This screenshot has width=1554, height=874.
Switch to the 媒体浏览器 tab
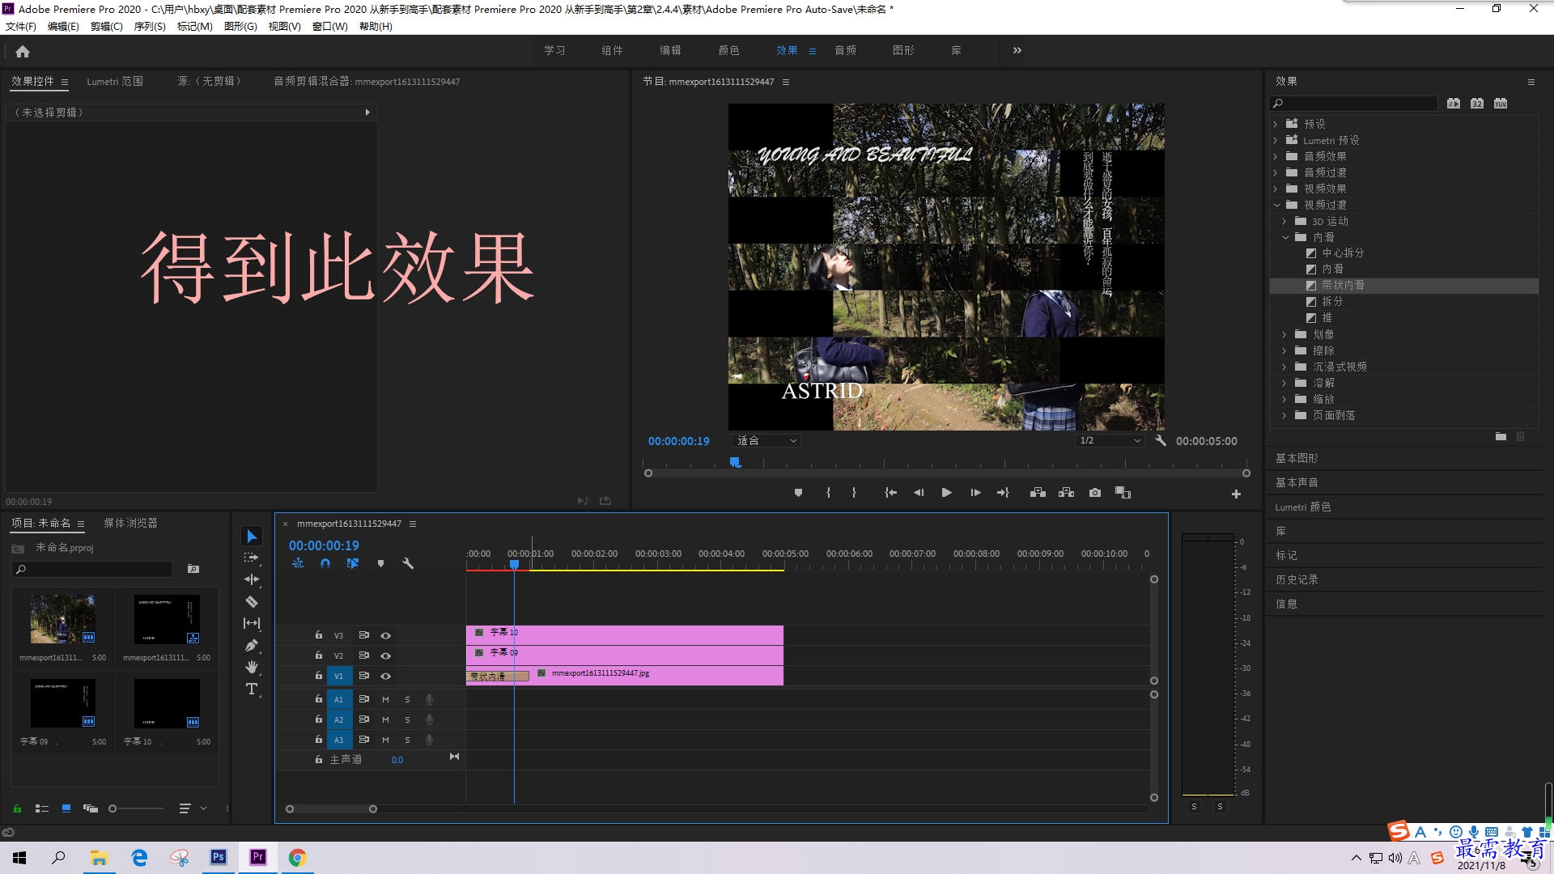130,523
